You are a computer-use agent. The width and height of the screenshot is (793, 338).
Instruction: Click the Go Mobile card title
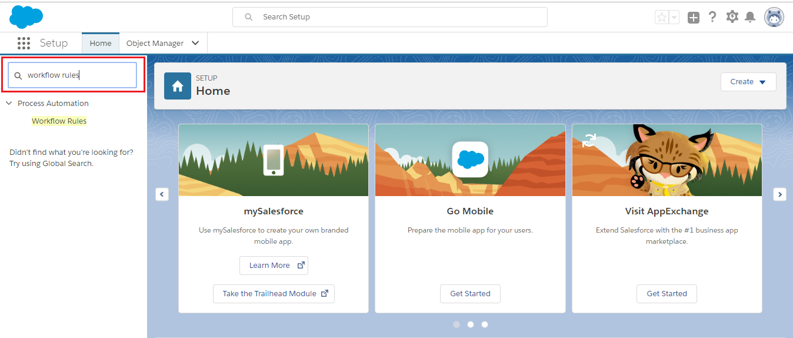pyautogui.click(x=470, y=211)
